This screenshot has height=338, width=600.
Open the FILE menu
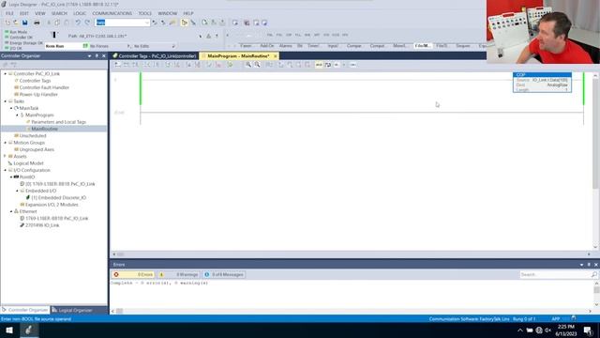click(9, 13)
